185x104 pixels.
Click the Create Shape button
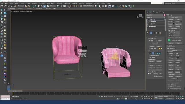point(174,29)
